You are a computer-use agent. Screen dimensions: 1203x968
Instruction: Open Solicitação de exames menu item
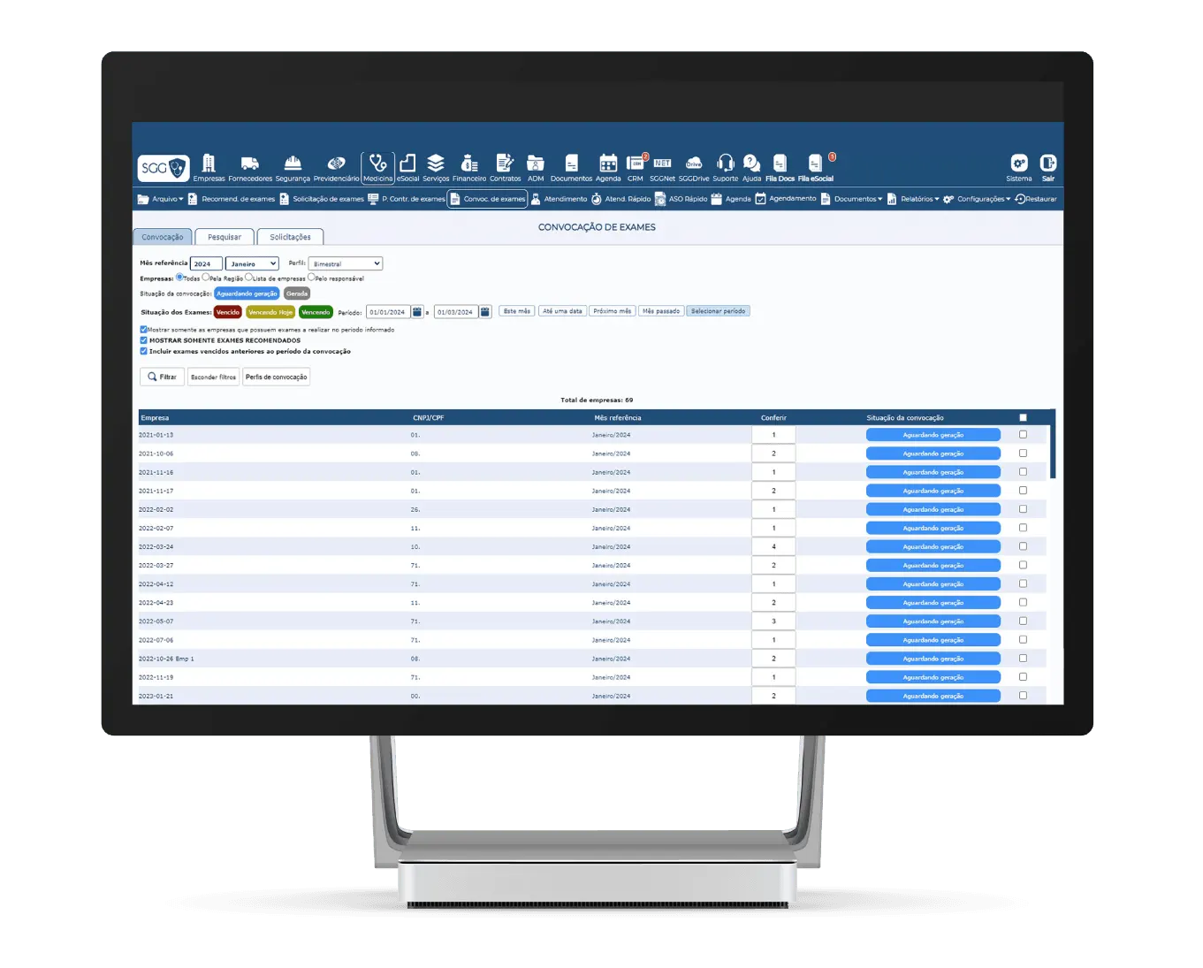[322, 199]
